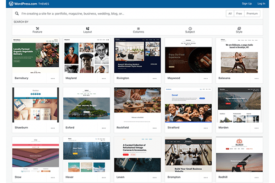Open the Columns filter icon

pyautogui.click(x=138, y=28)
